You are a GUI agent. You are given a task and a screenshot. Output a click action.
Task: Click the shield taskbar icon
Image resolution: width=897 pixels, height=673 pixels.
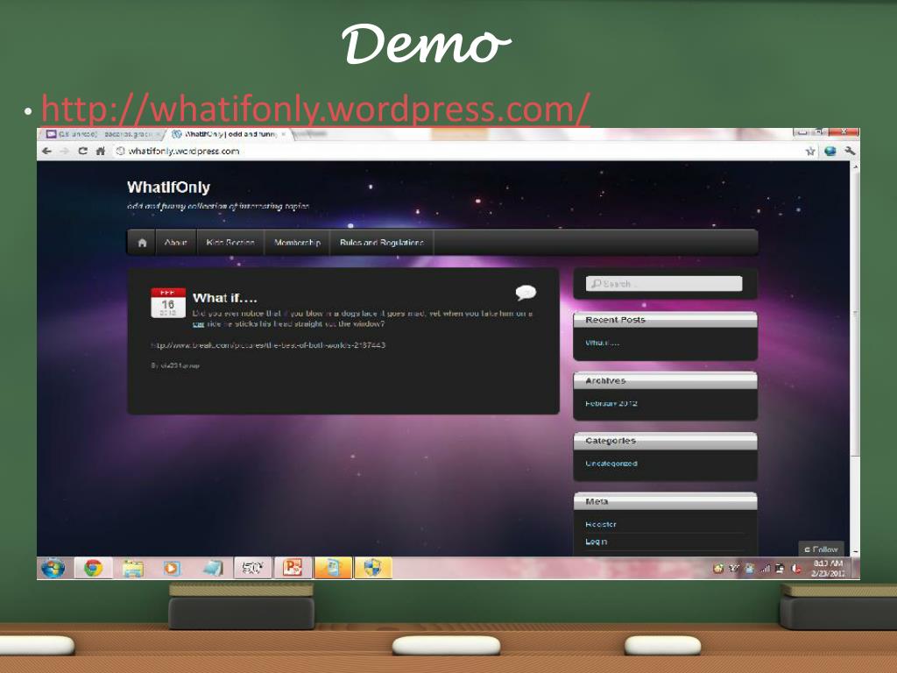pos(373,568)
